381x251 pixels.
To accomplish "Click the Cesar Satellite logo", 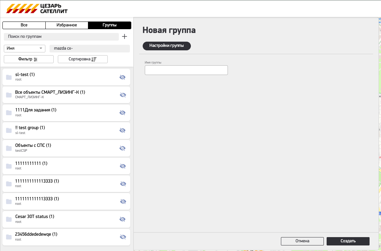I will [37, 9].
